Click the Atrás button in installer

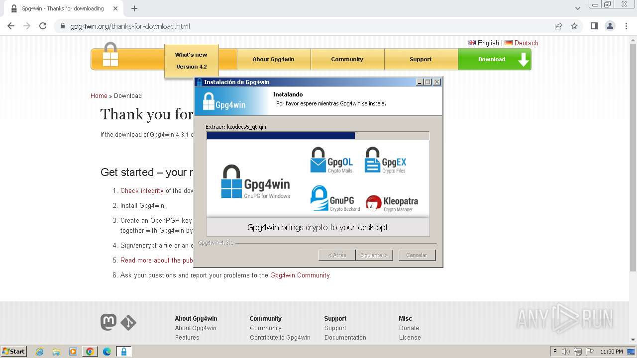(337, 255)
